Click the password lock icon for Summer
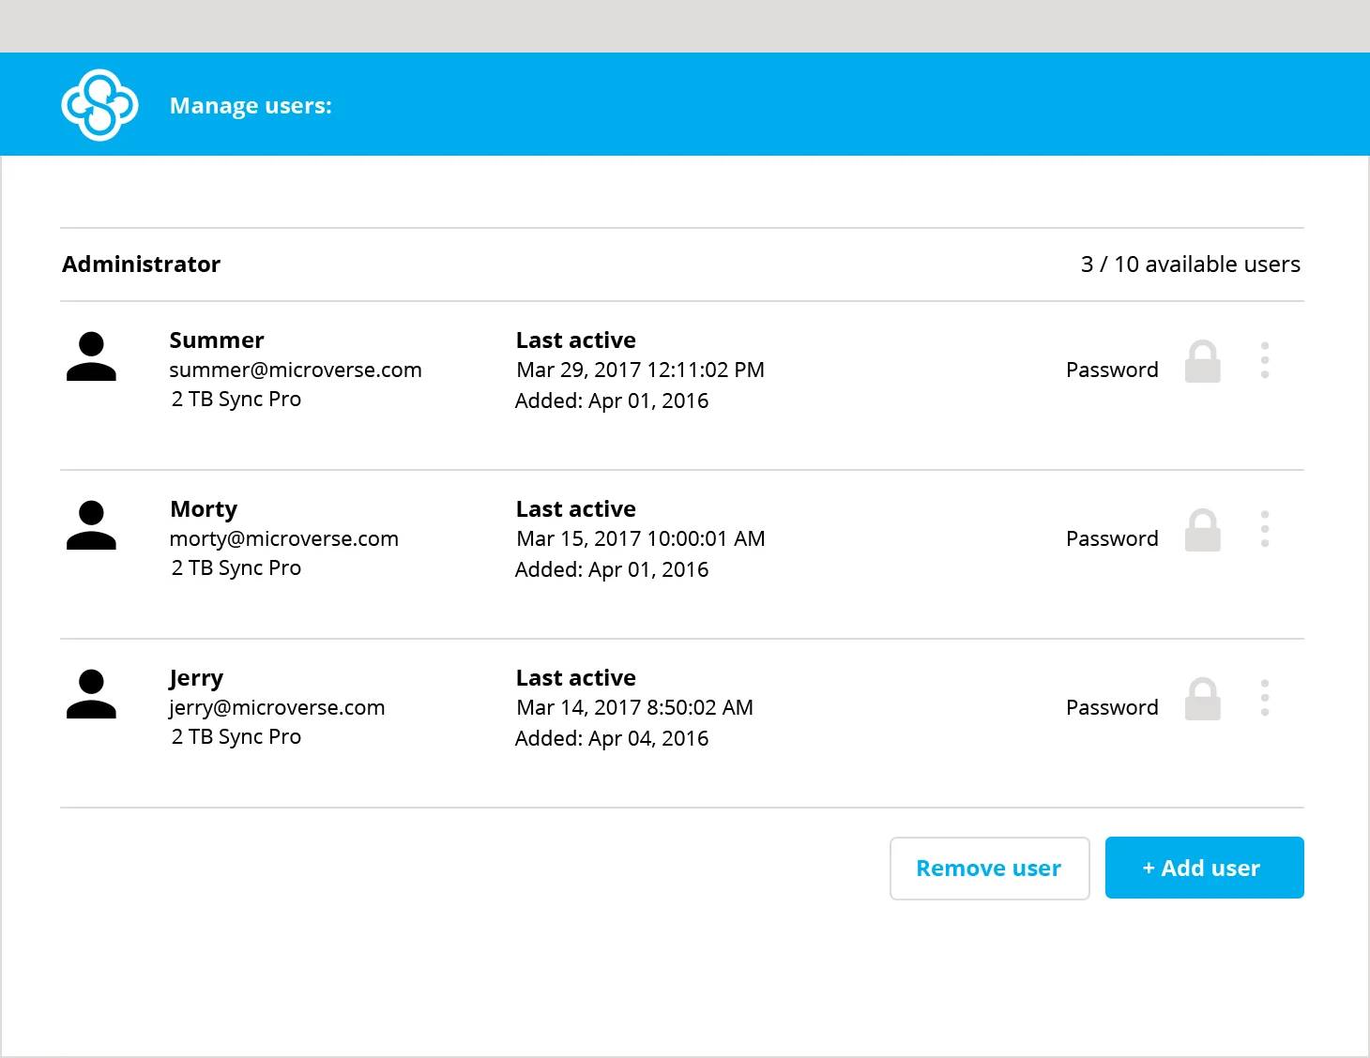 pyautogui.click(x=1202, y=362)
